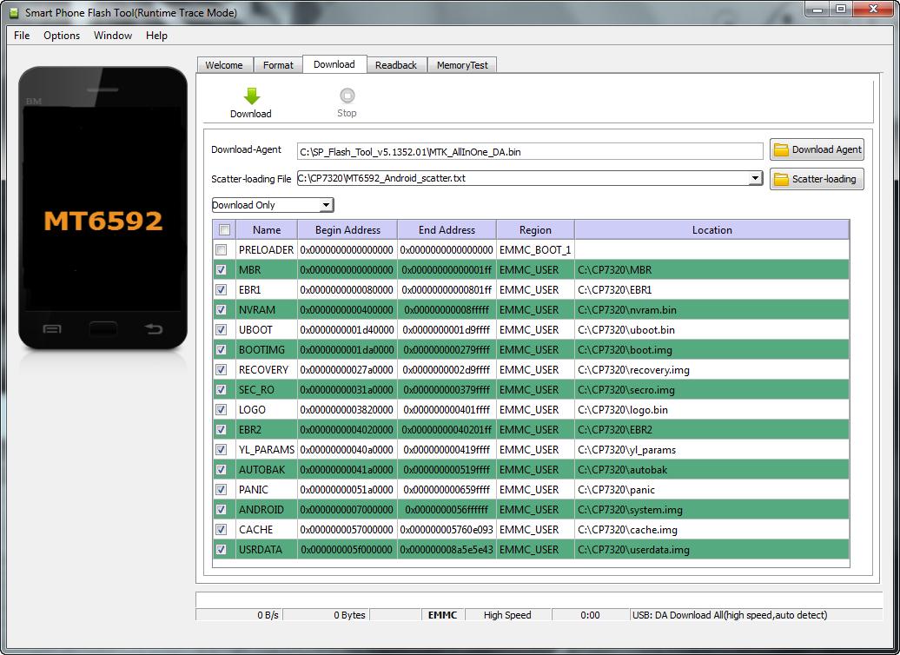Uncheck the RECOVERY partition checkbox

click(x=221, y=370)
